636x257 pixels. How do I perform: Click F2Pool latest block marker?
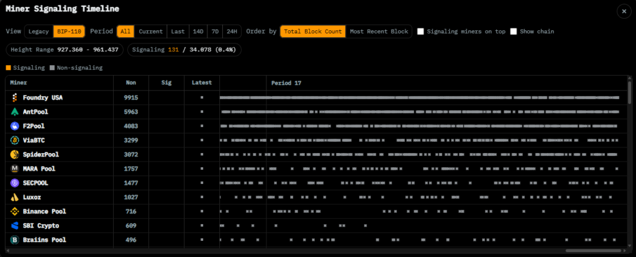202,126
